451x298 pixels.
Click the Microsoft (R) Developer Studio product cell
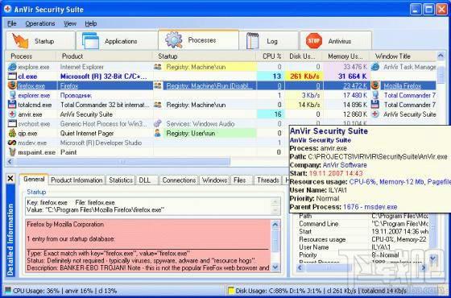tap(105, 143)
